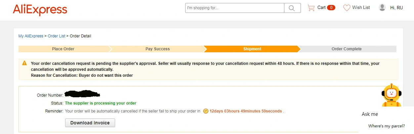This screenshot has width=414, height=134.
Task: Select the Shipment progress step
Action: point(252,49)
